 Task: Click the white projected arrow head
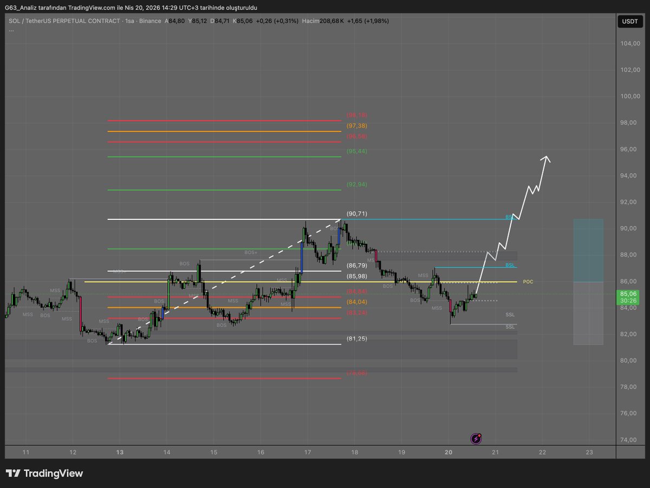(547, 158)
